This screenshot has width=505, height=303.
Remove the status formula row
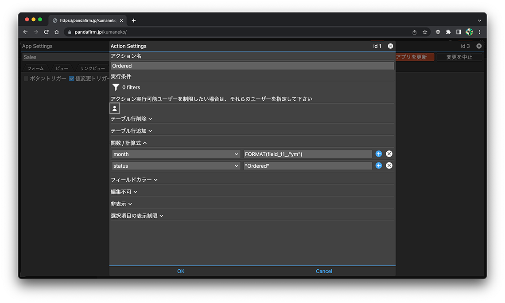[x=389, y=165]
